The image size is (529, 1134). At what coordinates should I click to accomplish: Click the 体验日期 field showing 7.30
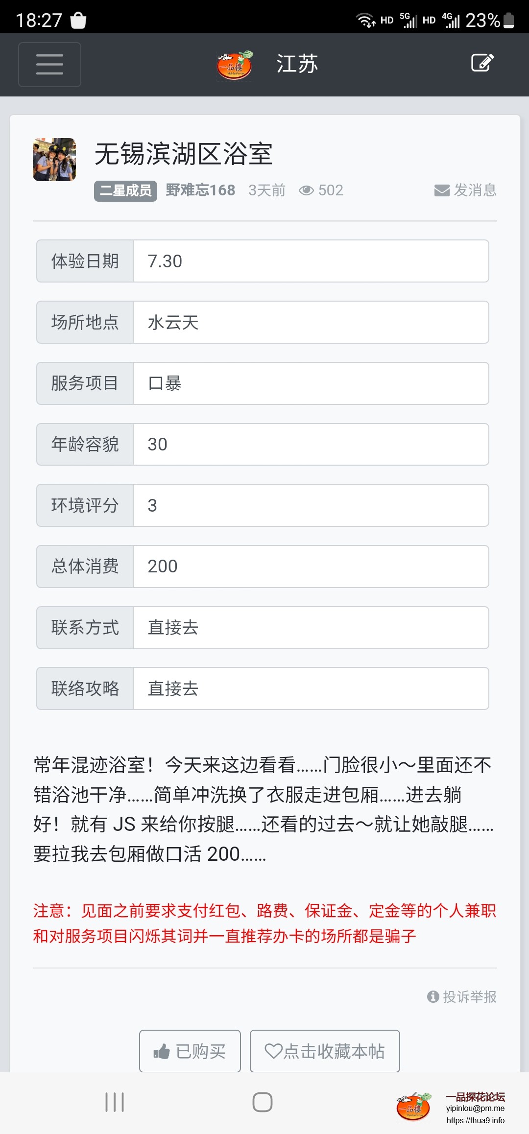311,261
